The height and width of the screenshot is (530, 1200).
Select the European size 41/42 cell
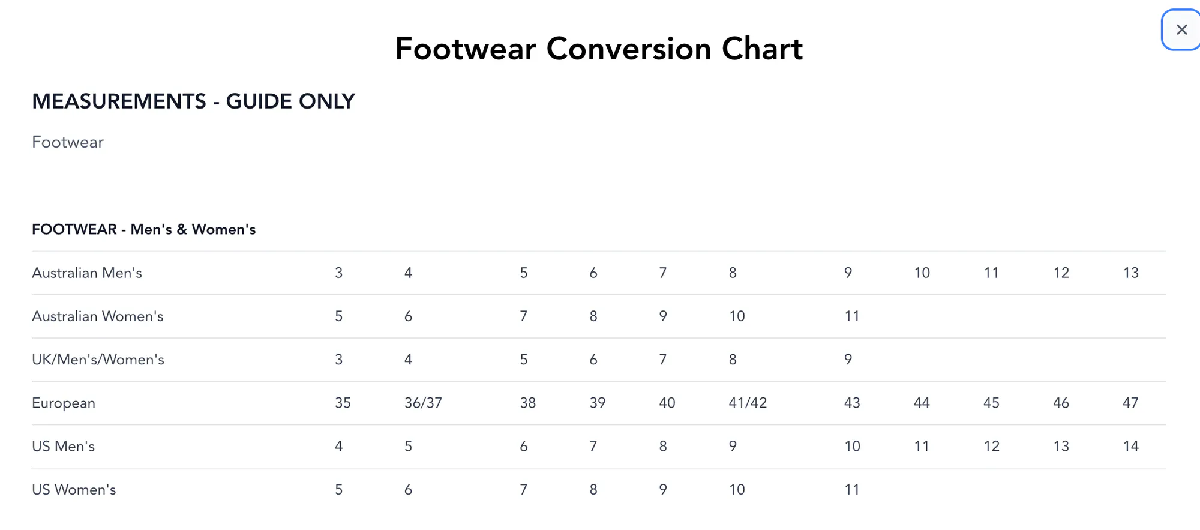click(x=748, y=403)
